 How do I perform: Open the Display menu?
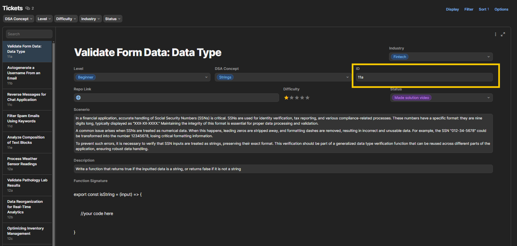[x=452, y=9]
